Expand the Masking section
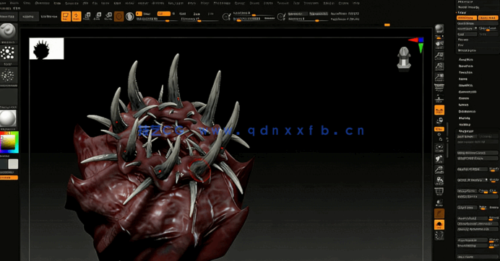 point(465,118)
